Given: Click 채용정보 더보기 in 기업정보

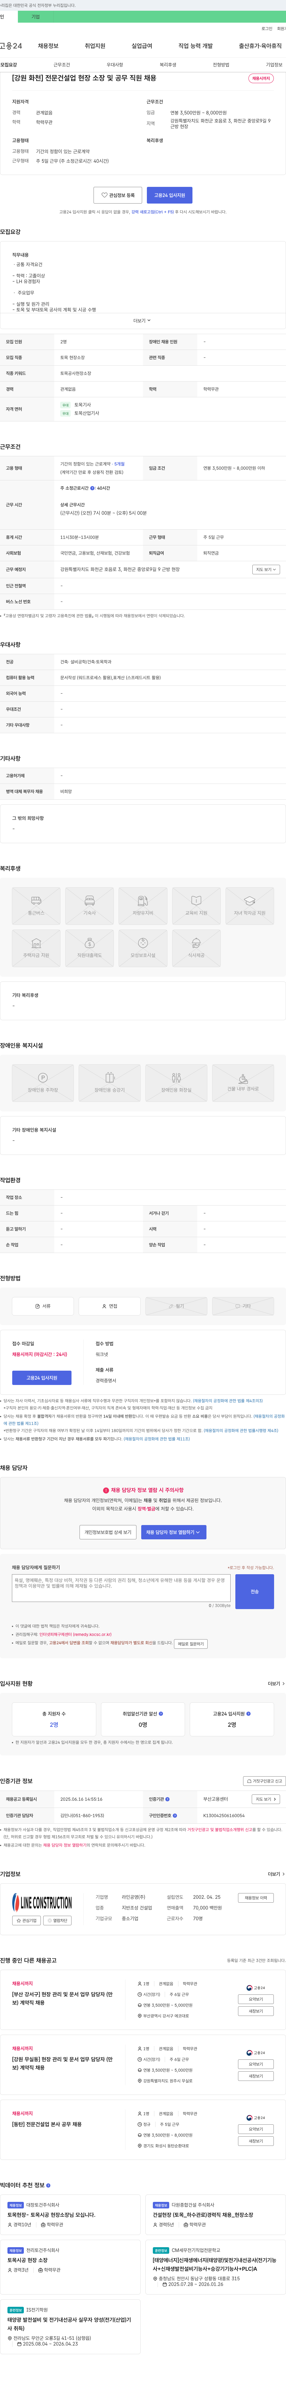Looking at the screenshot, I should (x=256, y=1898).
